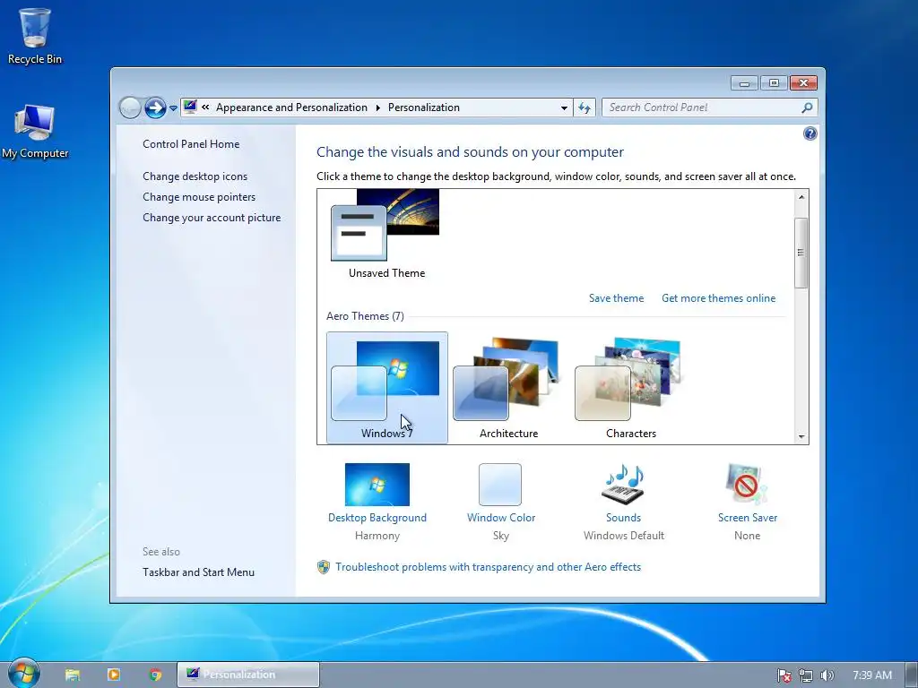The height and width of the screenshot is (688, 918).
Task: Go to Appearance and Personalization breadcrumb
Action: (x=291, y=107)
